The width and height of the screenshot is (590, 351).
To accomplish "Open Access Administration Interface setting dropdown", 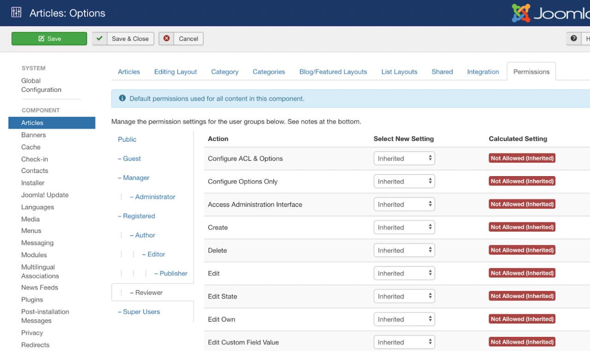I will pos(404,204).
